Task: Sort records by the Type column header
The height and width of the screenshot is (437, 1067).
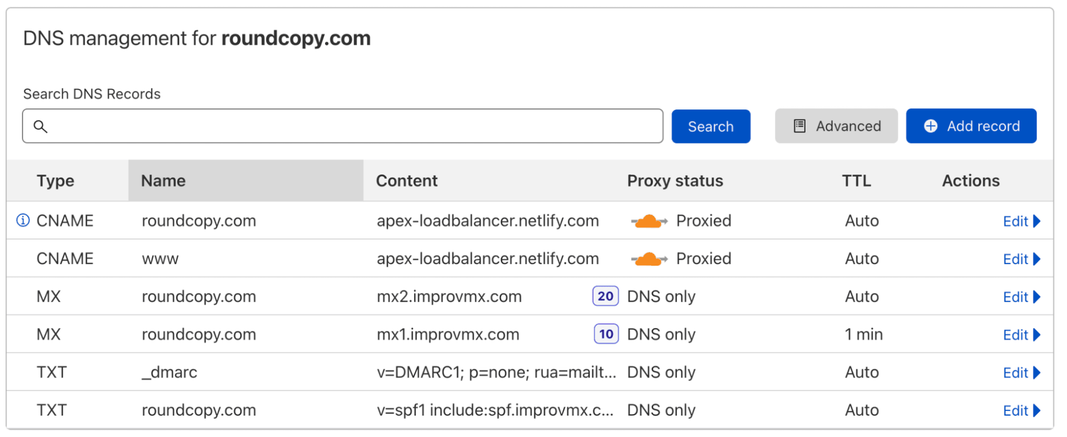Action: point(56,181)
